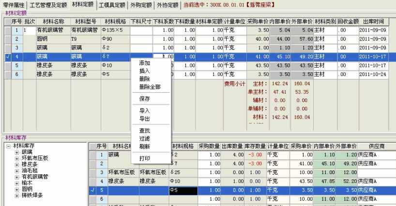396x206 pixels.
Task: Open the 工艺管理及定额 tab
Action: [48, 5]
